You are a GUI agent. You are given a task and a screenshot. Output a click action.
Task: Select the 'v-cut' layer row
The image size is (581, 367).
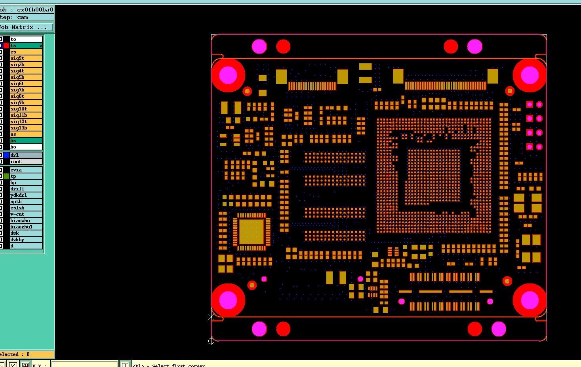[x=26, y=214]
